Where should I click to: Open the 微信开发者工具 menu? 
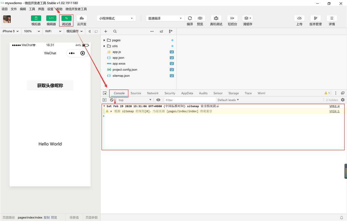[x=76, y=9]
